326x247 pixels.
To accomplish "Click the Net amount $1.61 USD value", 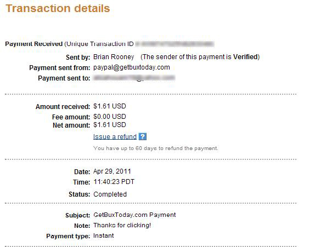I will tap(110, 125).
